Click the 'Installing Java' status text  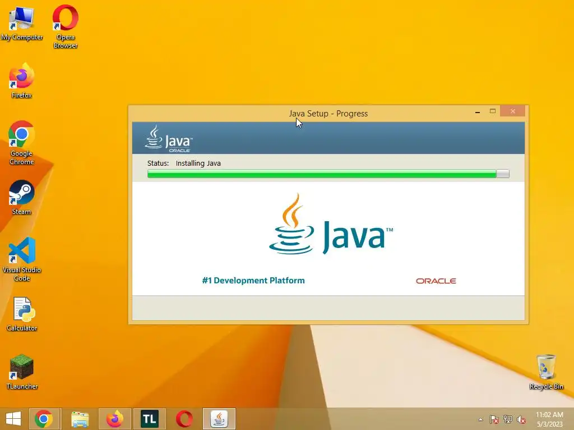(198, 163)
